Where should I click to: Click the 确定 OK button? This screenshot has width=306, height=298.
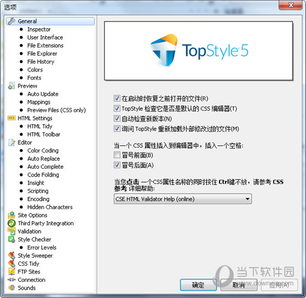pos(198,285)
